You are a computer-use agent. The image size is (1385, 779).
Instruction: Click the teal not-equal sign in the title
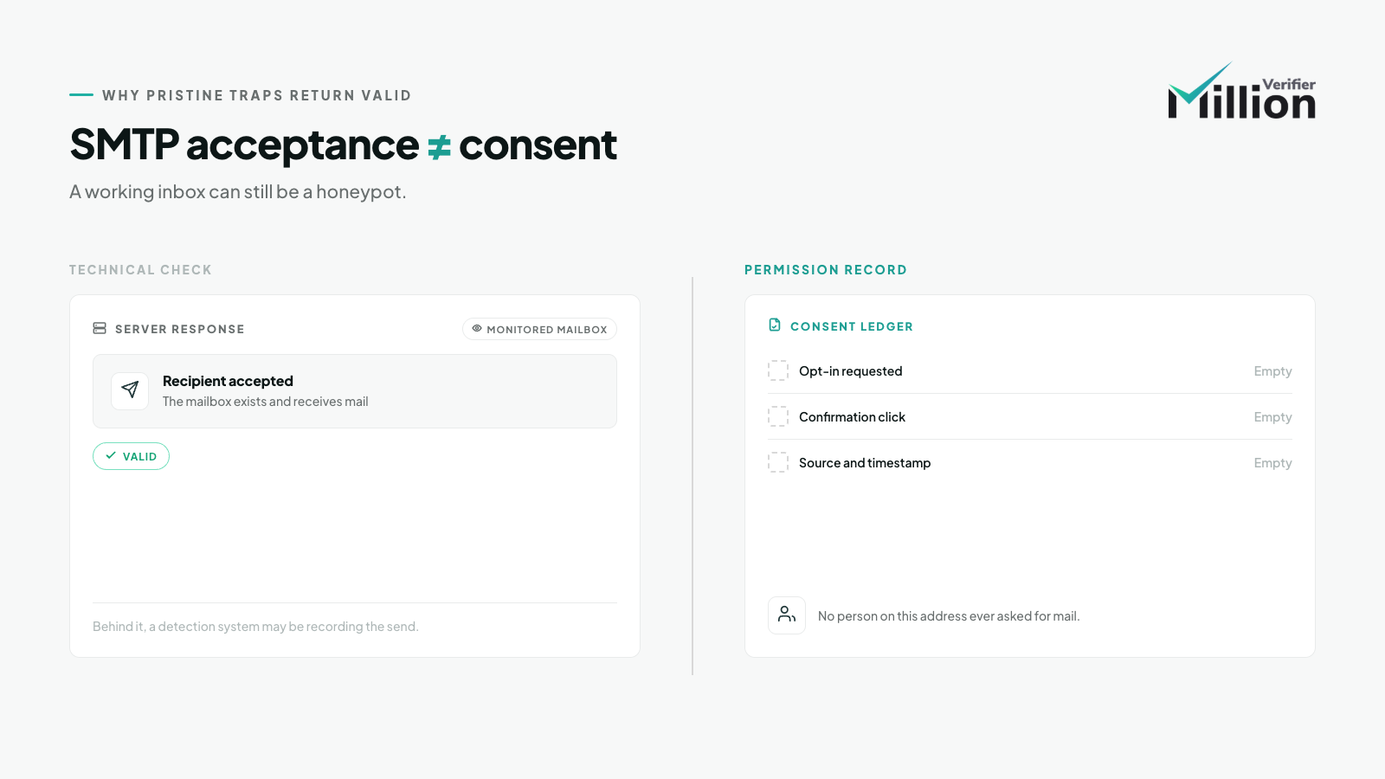tap(440, 147)
